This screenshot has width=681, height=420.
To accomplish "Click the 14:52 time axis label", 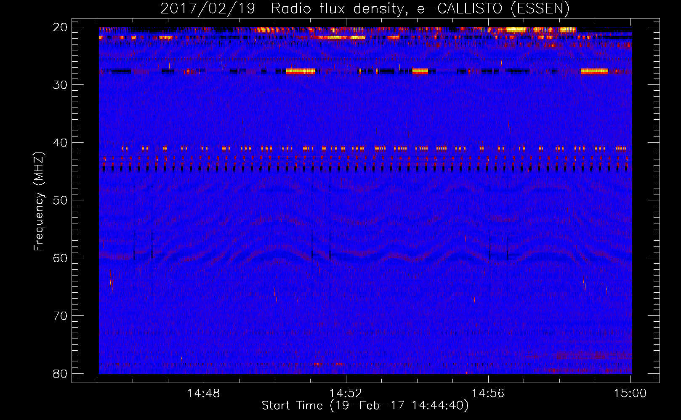I will [346, 394].
